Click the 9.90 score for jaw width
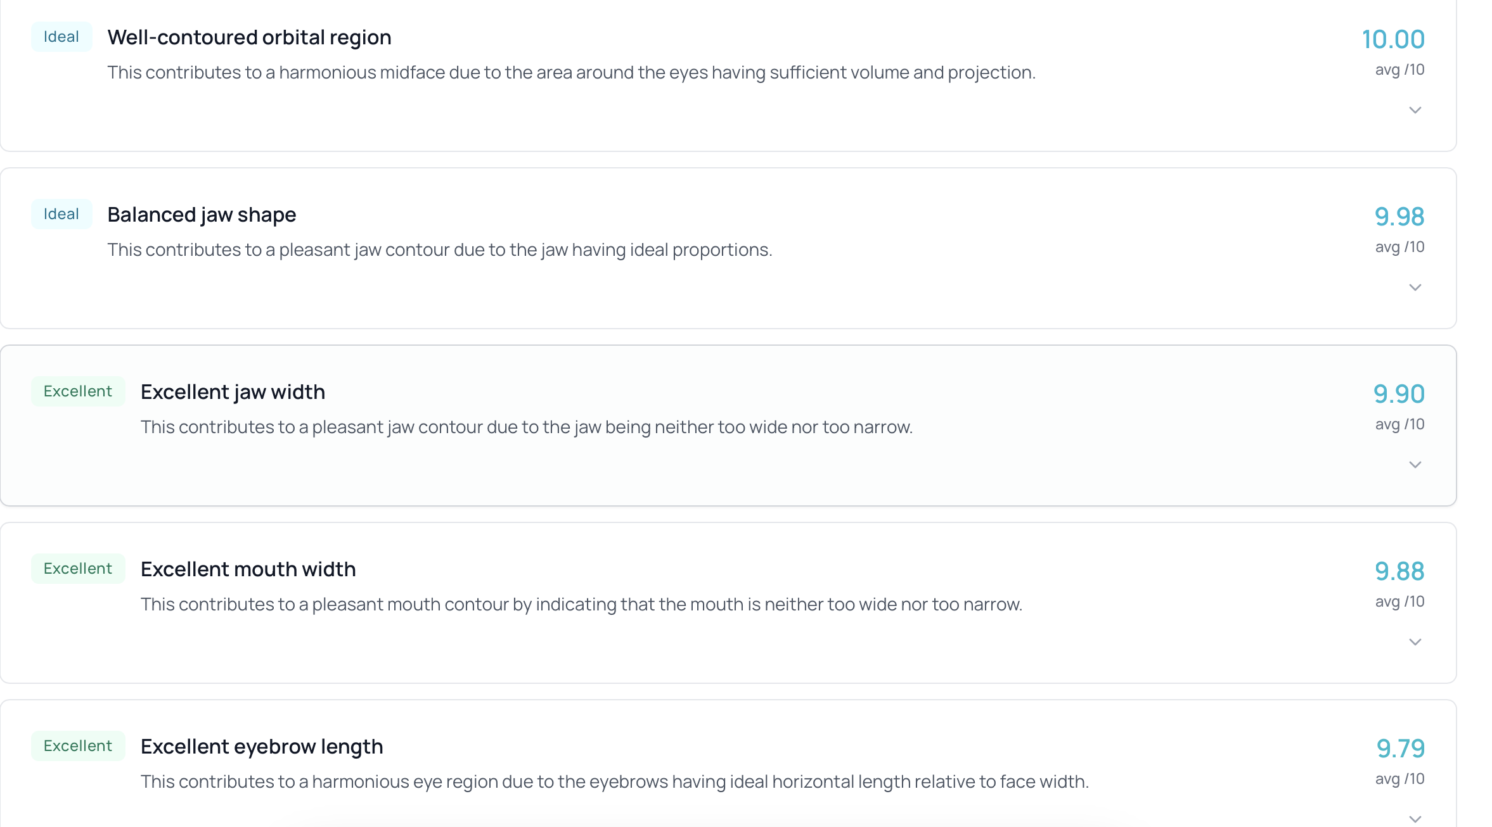 1399,394
